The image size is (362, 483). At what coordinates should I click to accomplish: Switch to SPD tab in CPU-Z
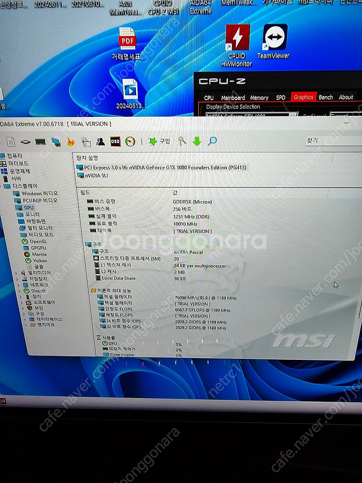pos(280,98)
